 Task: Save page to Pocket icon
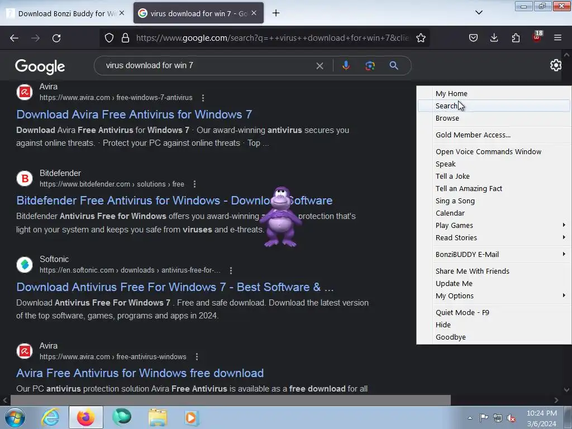[473, 38]
